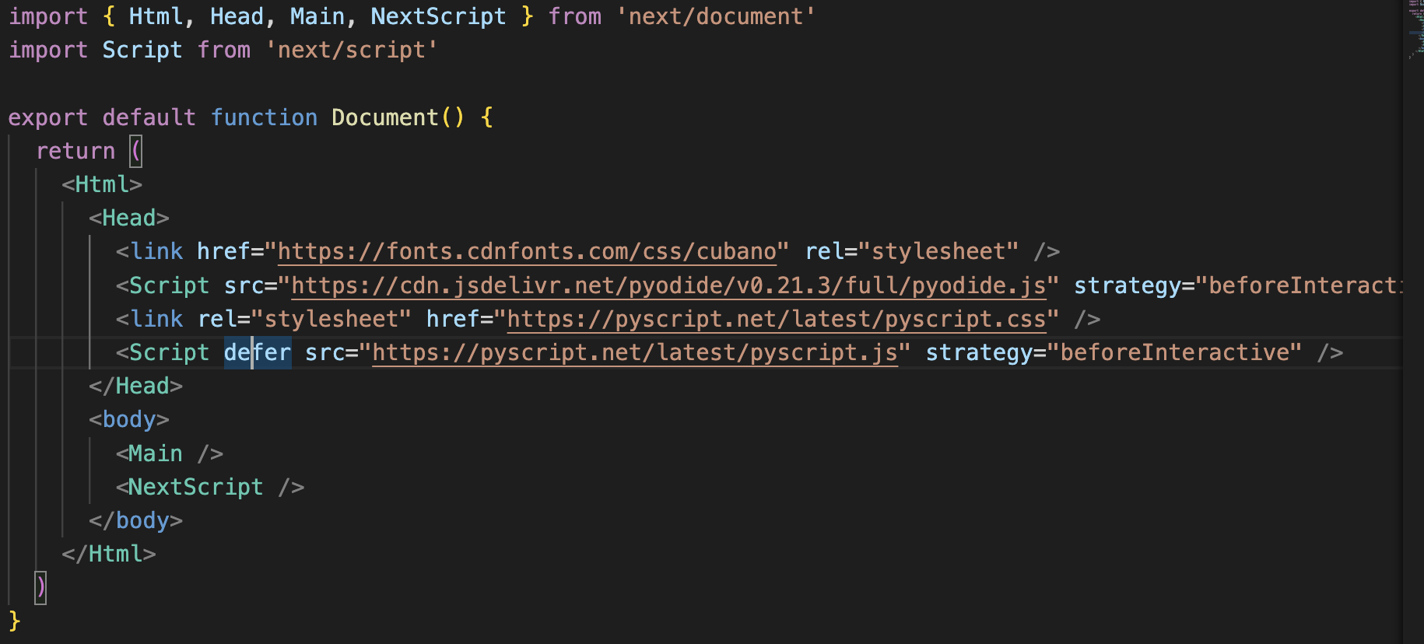Click the closing Head tag
This screenshot has height=644, width=1424.
coord(136,387)
